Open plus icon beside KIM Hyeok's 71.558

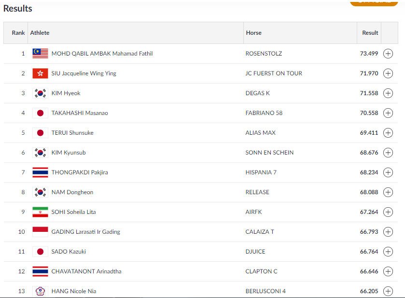(x=388, y=93)
